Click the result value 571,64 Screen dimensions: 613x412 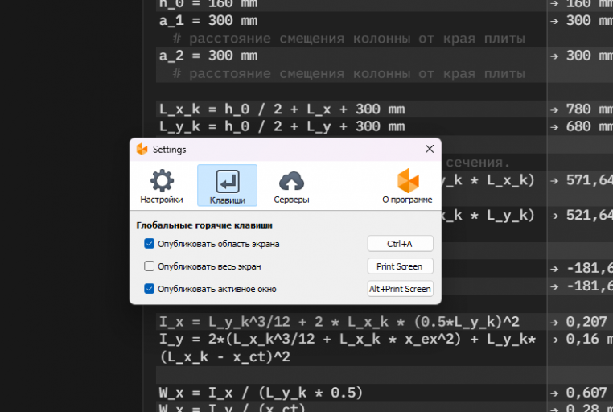click(589, 180)
